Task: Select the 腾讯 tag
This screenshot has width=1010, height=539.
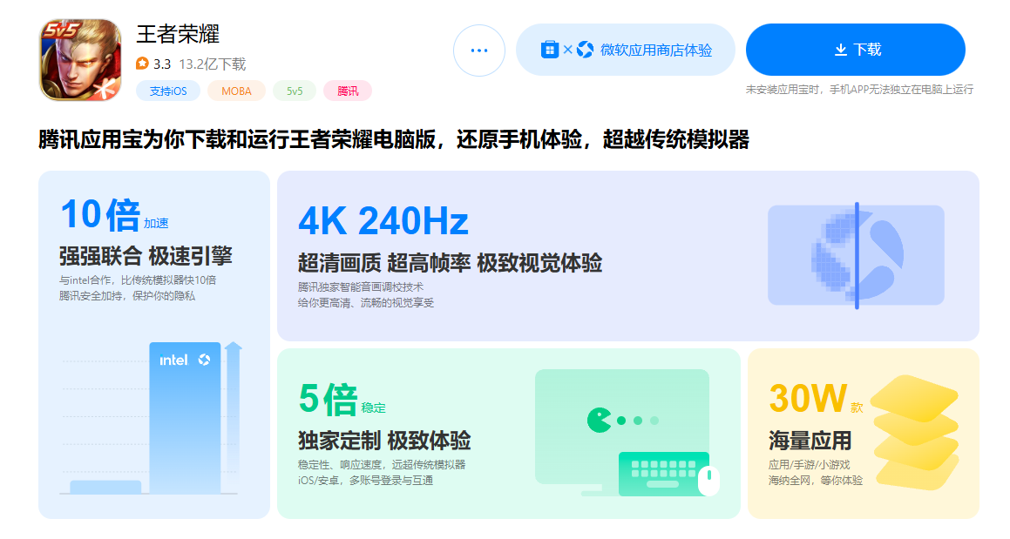Action: pos(348,91)
